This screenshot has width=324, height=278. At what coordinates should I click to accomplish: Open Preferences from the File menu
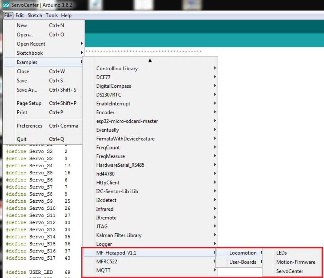29,126
